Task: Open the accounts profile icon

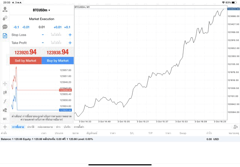Action: pyautogui.click(x=5, y=9)
